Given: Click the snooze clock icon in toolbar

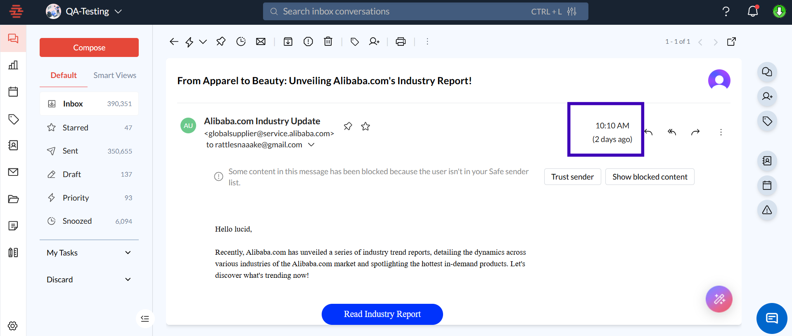Looking at the screenshot, I should pos(241,42).
